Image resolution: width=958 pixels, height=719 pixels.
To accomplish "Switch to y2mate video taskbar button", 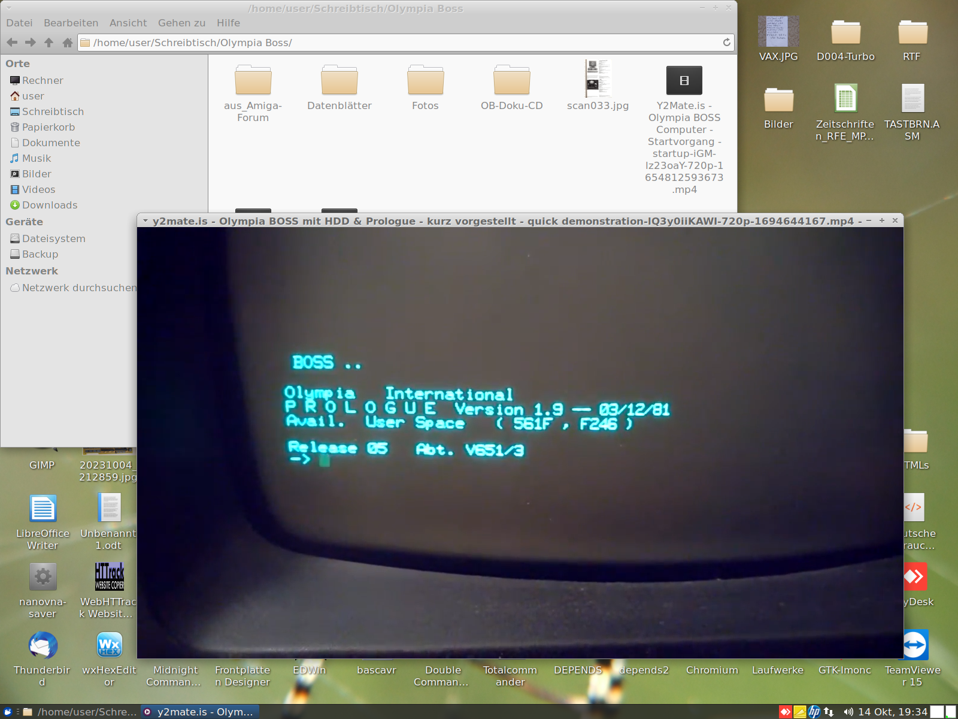I will point(200,712).
